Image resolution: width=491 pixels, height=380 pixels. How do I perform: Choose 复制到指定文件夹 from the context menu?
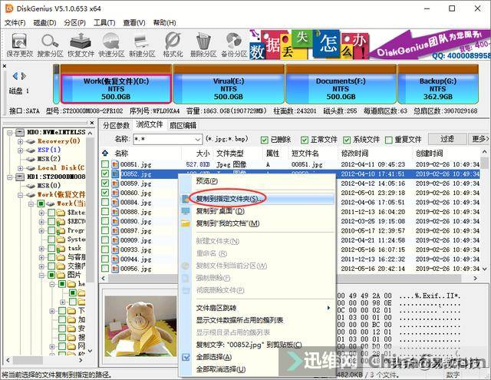pos(229,198)
